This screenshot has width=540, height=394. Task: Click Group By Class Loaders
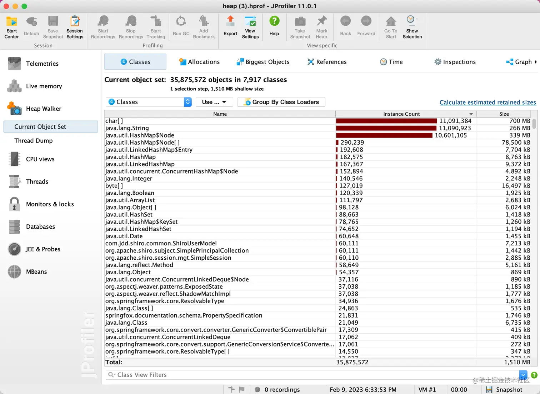tap(281, 102)
